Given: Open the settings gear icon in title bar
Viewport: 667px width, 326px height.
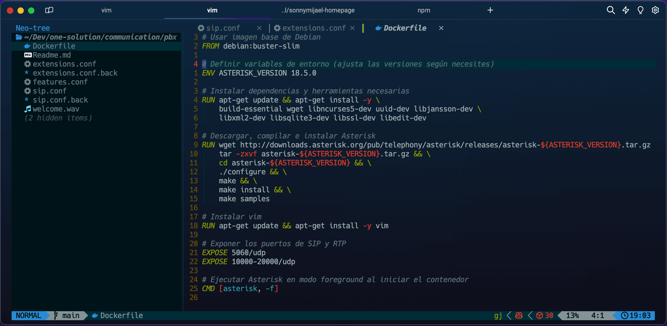Looking at the screenshot, I should pyautogui.click(x=655, y=10).
